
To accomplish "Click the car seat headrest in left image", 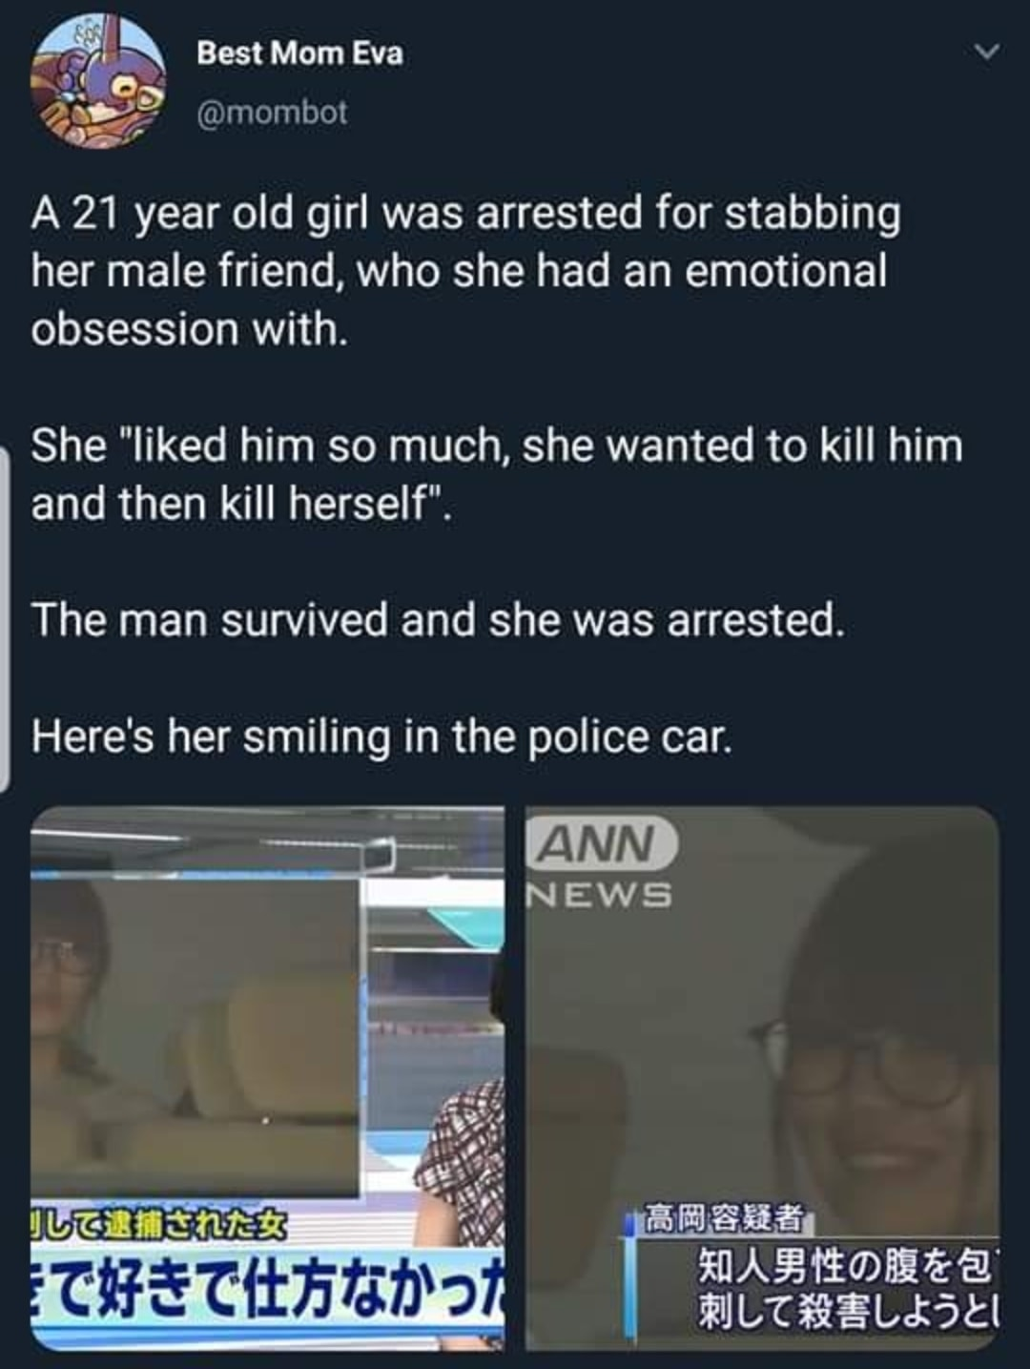I will click(x=277, y=1049).
